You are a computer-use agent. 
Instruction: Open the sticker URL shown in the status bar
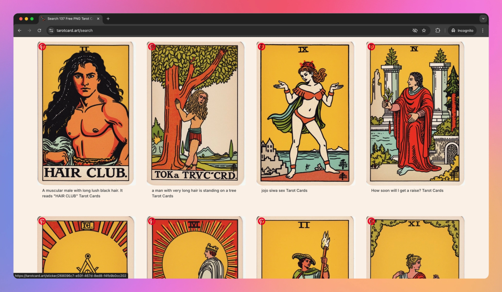tap(69, 276)
